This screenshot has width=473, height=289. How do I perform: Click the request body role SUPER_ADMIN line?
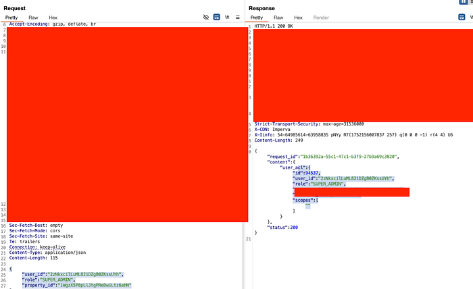(48, 280)
